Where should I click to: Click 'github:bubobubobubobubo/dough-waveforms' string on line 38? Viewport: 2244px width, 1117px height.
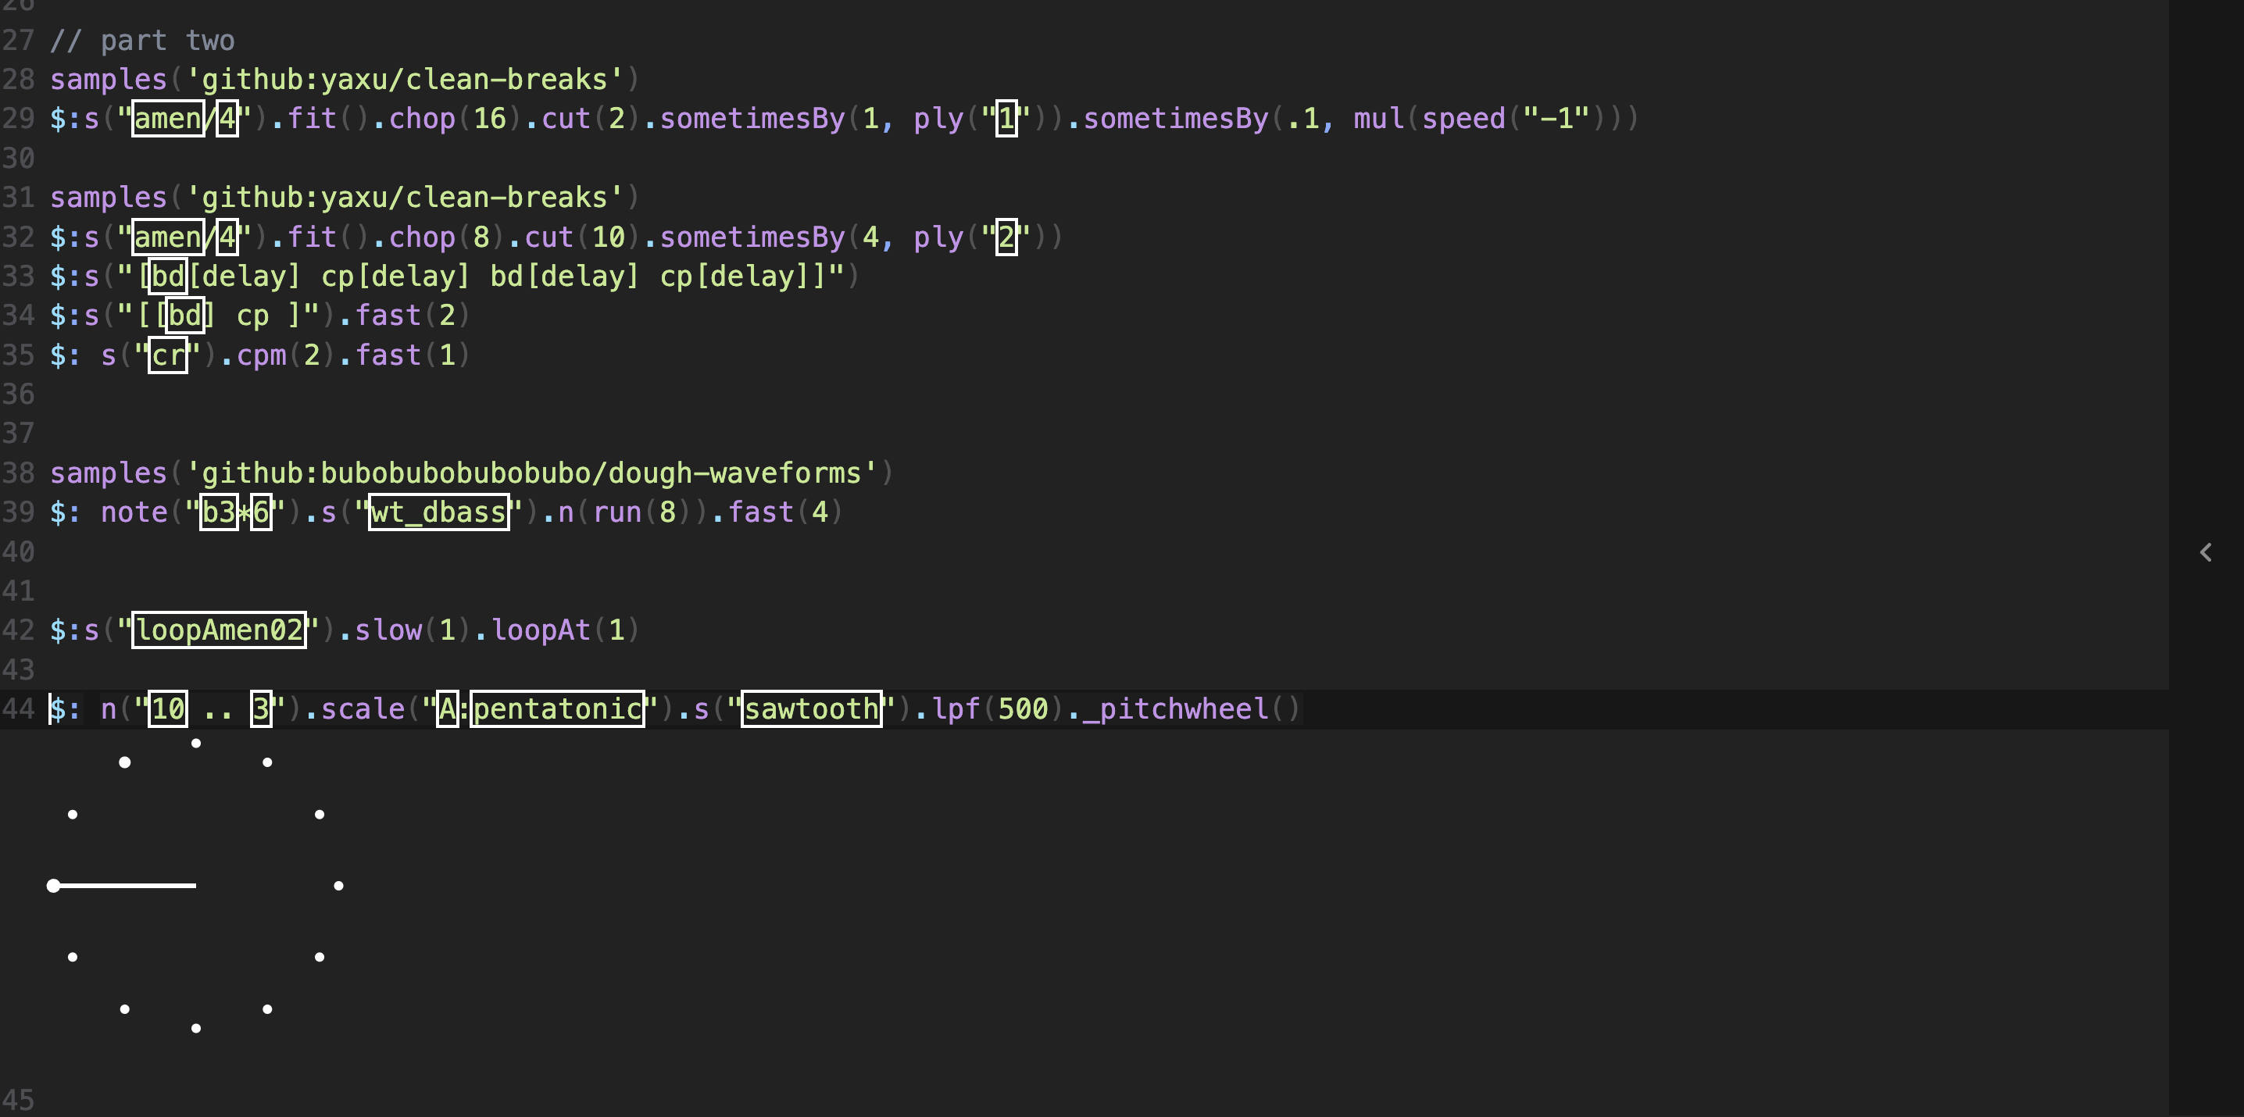532,473
